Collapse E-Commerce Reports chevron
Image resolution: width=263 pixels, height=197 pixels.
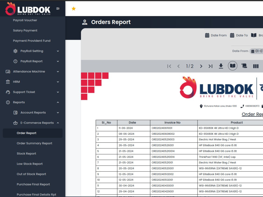tap(58, 123)
